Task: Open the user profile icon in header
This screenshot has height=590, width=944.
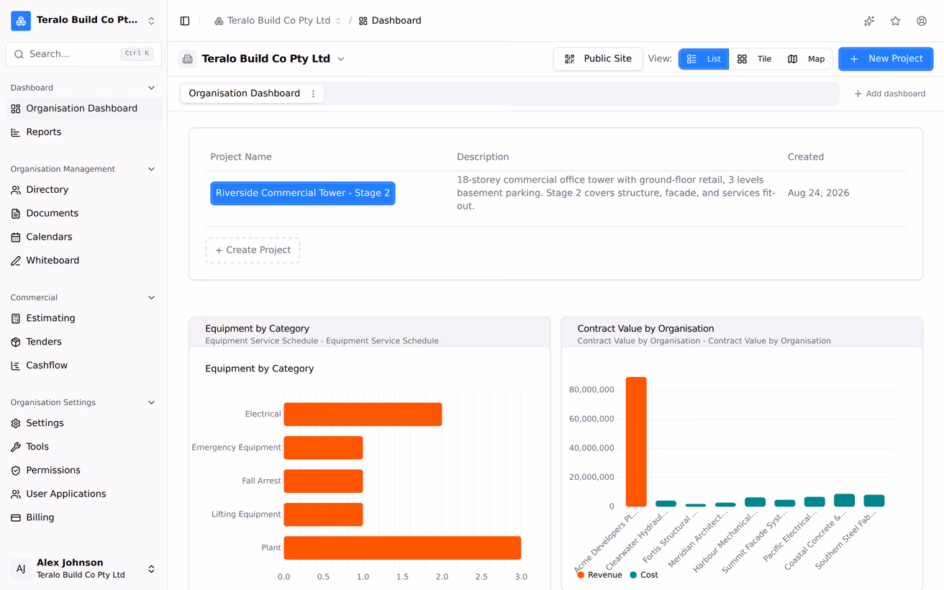Action: click(922, 21)
